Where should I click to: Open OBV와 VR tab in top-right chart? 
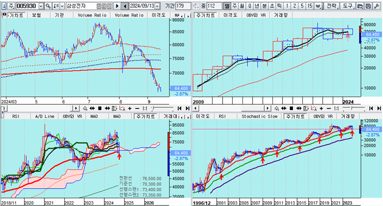[x=256, y=15]
